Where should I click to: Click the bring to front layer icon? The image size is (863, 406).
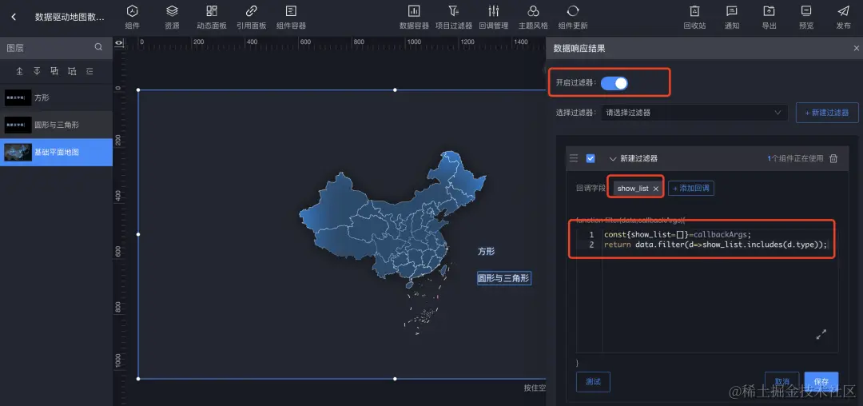click(54, 71)
